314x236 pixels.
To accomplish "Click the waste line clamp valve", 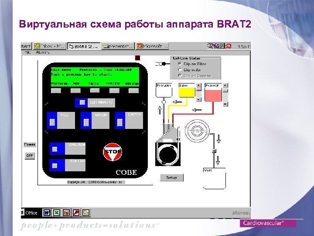I will [x=214, y=151].
